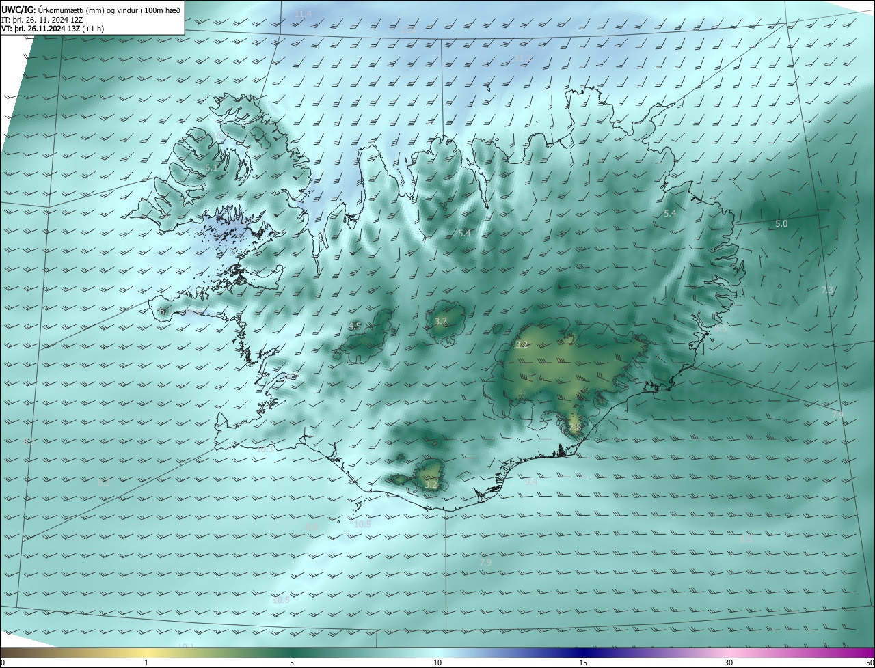The height and width of the screenshot is (668, 875).
Task: Click the '1' tick on the colour scale
Action: 146,663
